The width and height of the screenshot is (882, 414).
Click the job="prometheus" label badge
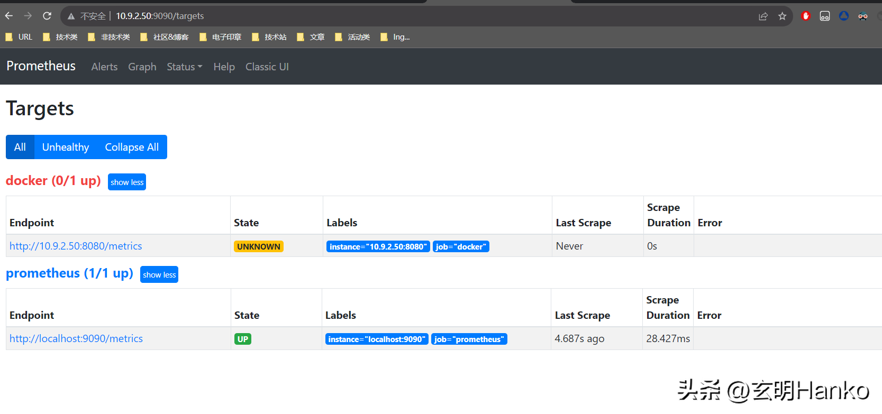coord(469,339)
